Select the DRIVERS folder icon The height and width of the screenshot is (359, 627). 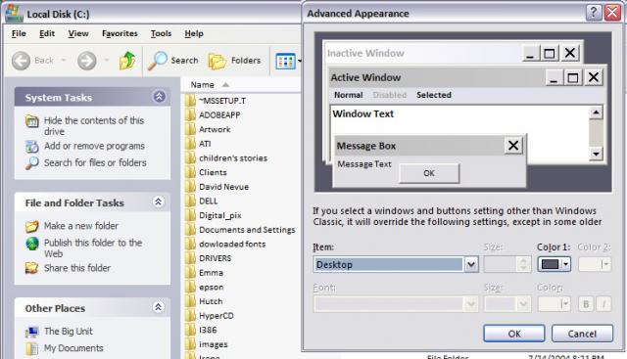coord(190,258)
